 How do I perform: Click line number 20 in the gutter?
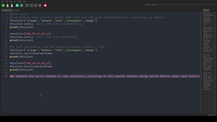(x=6, y=76)
